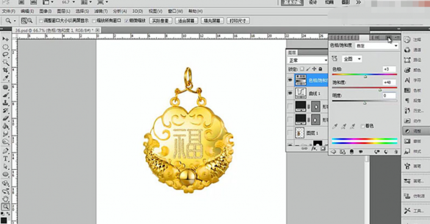The height and width of the screenshot is (224, 430).
Task: Add layer style fx button
Action: 314,149
